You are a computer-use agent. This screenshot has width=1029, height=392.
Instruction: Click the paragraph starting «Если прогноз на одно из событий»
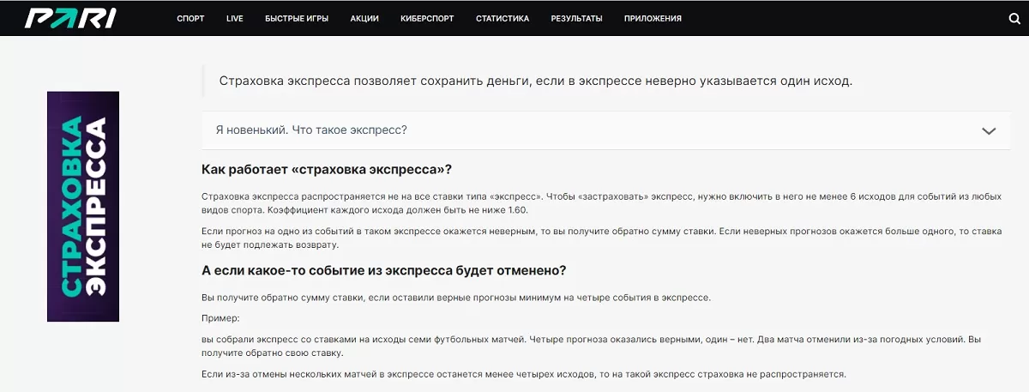click(601, 238)
